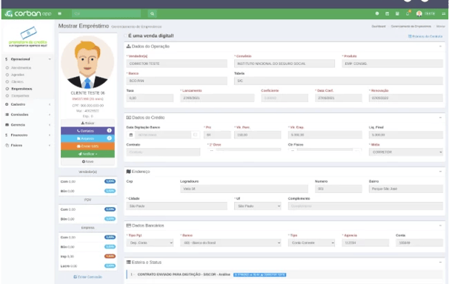Click the Logradouro input field
The height and width of the screenshot is (284, 449).
244,189
